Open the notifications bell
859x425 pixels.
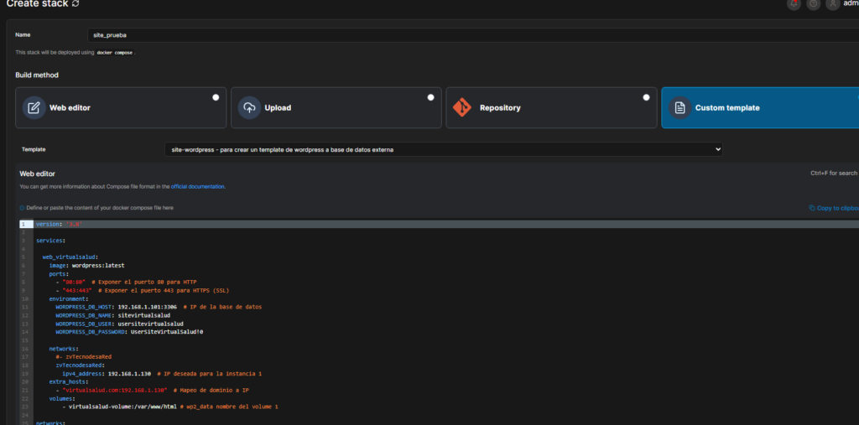(794, 4)
